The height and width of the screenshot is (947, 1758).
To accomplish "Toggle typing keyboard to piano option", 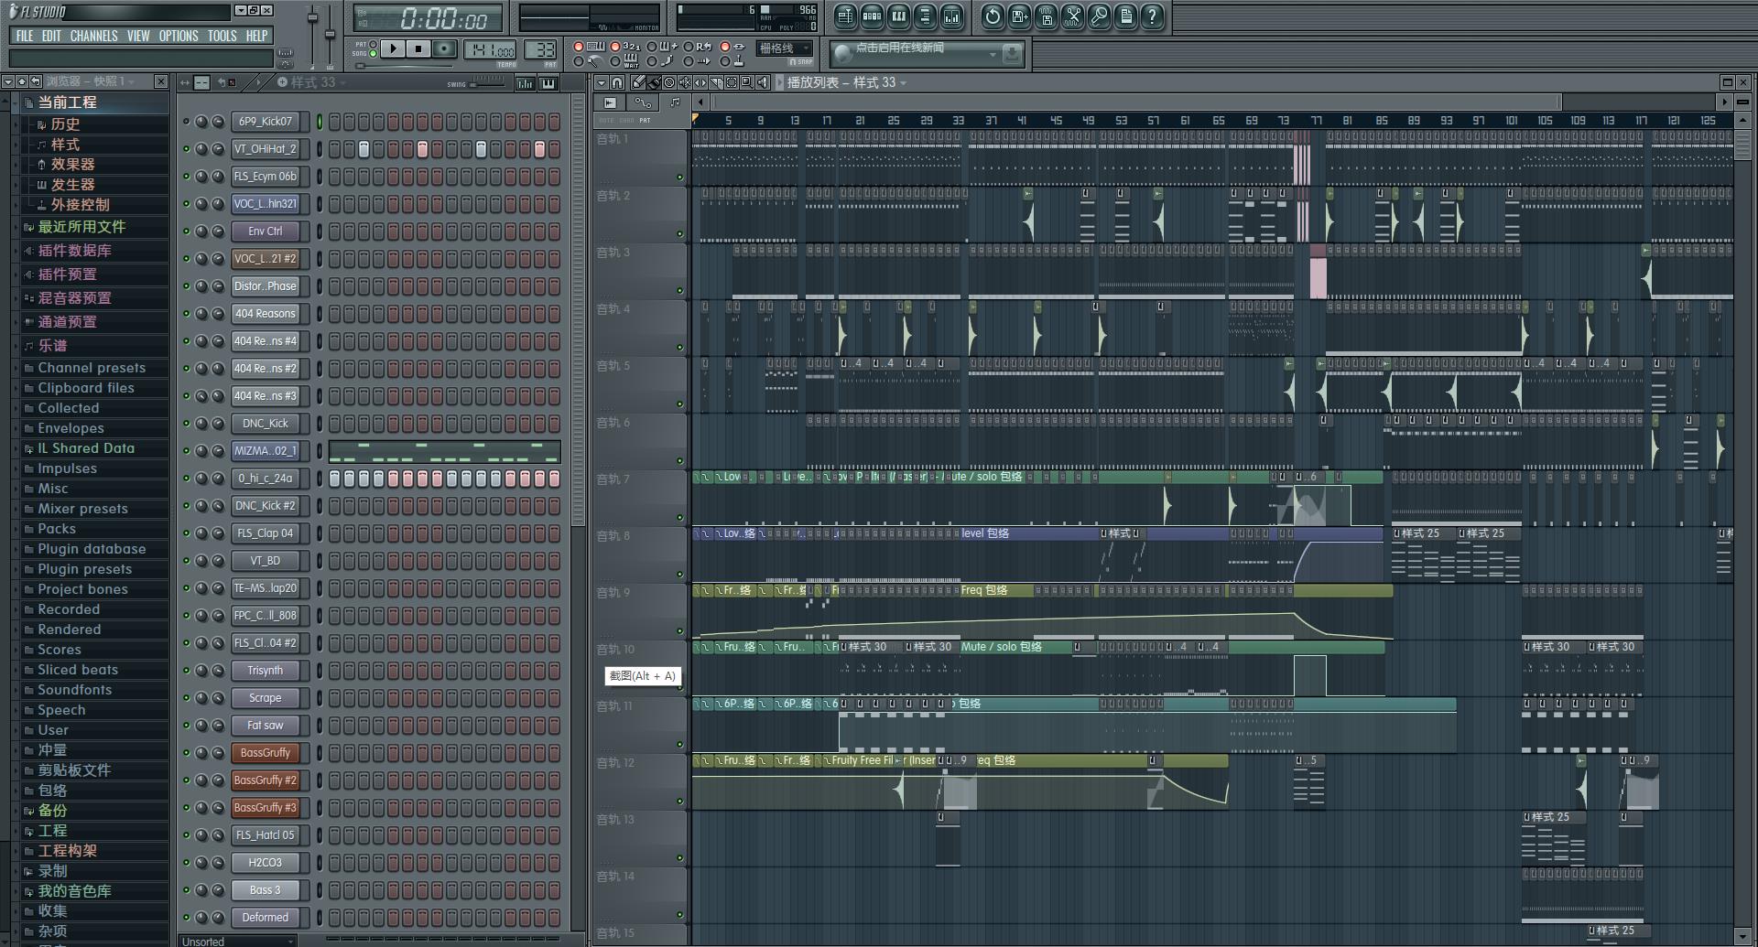I will coord(587,47).
